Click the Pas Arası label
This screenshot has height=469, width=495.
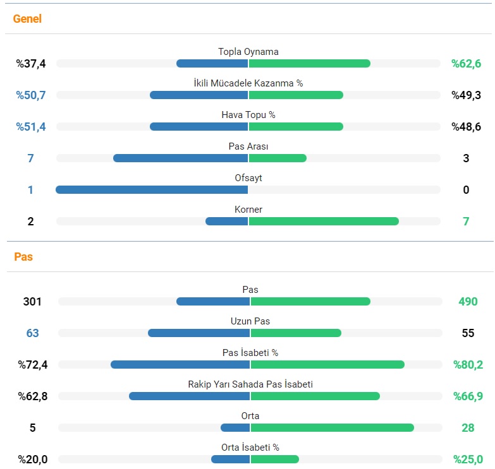click(248, 146)
